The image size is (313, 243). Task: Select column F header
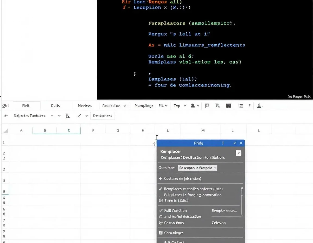click(x=93, y=131)
